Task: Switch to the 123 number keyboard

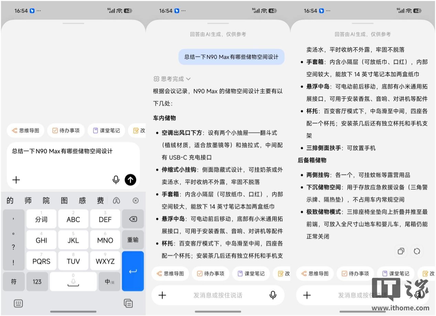Action: click(x=37, y=282)
